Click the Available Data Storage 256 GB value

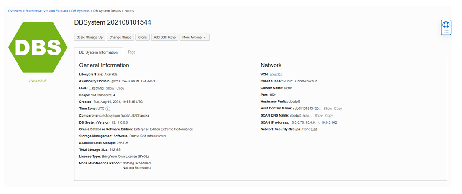point(122,143)
